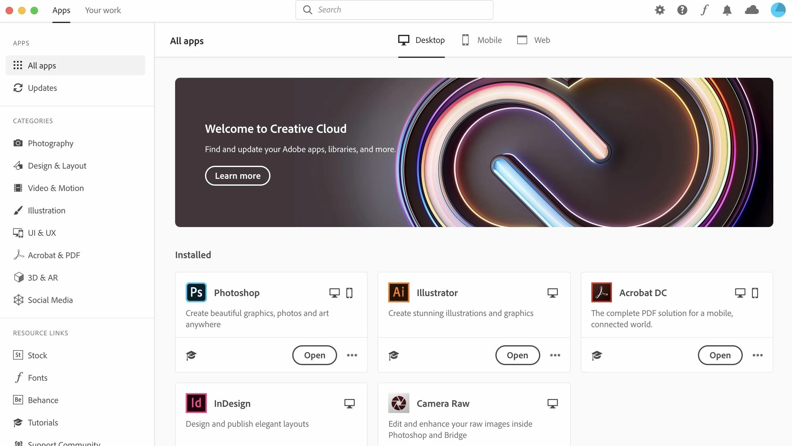Click the search magnifier icon

coord(308,10)
